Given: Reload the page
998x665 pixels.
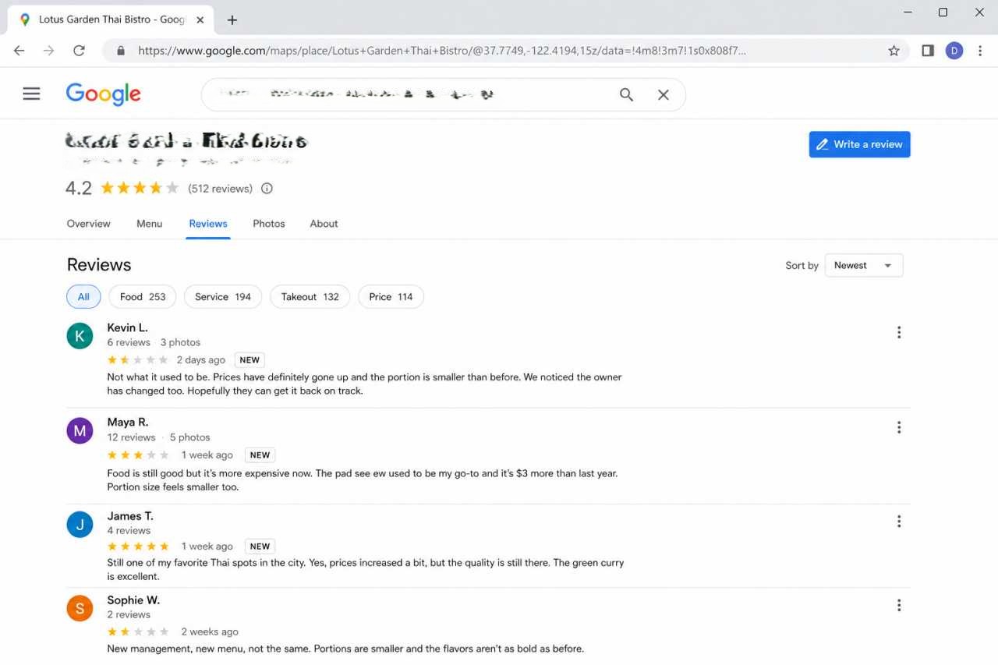Looking at the screenshot, I should [x=79, y=51].
